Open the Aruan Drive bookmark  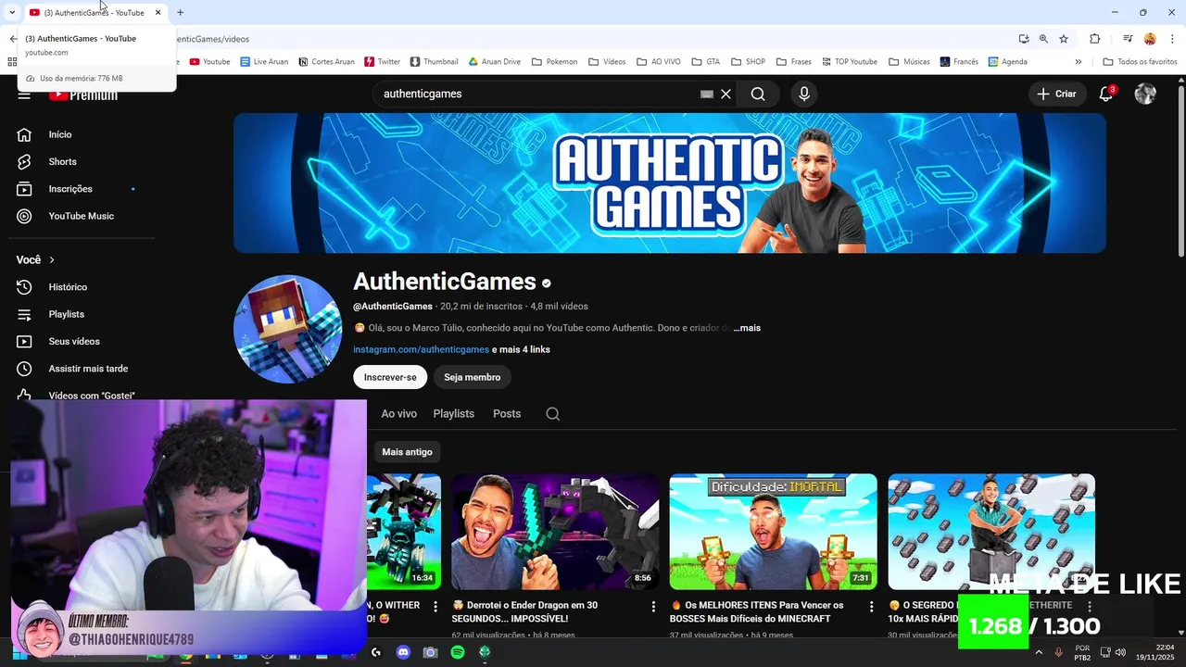point(494,61)
